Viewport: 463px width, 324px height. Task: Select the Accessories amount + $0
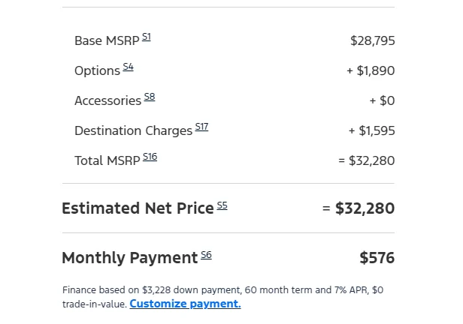coord(382,100)
